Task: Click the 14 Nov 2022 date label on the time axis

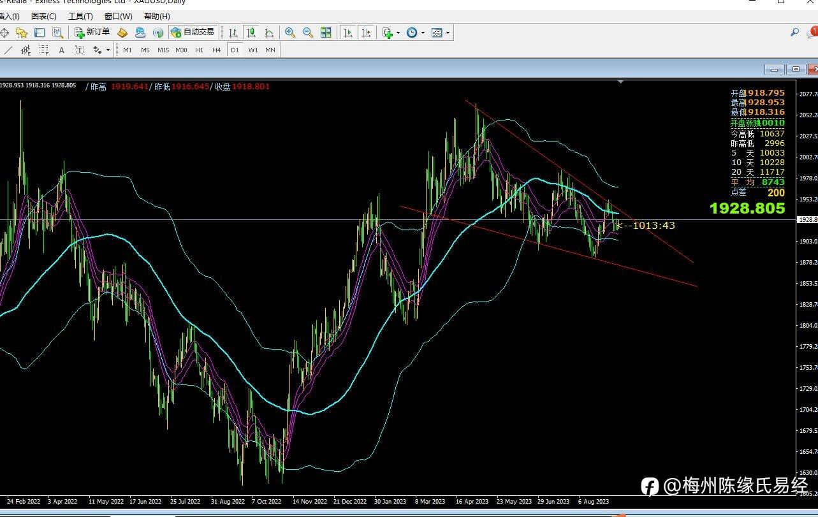Action: point(310,502)
